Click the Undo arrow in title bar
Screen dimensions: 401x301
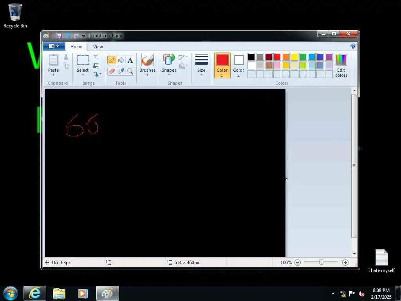click(x=68, y=36)
